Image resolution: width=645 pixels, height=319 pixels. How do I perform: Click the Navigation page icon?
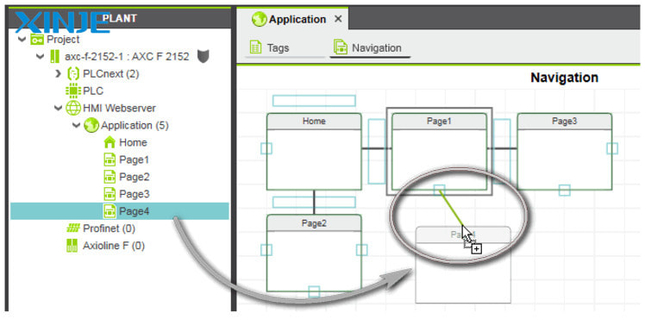(341, 47)
